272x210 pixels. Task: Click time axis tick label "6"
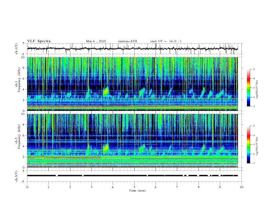pos(156,187)
